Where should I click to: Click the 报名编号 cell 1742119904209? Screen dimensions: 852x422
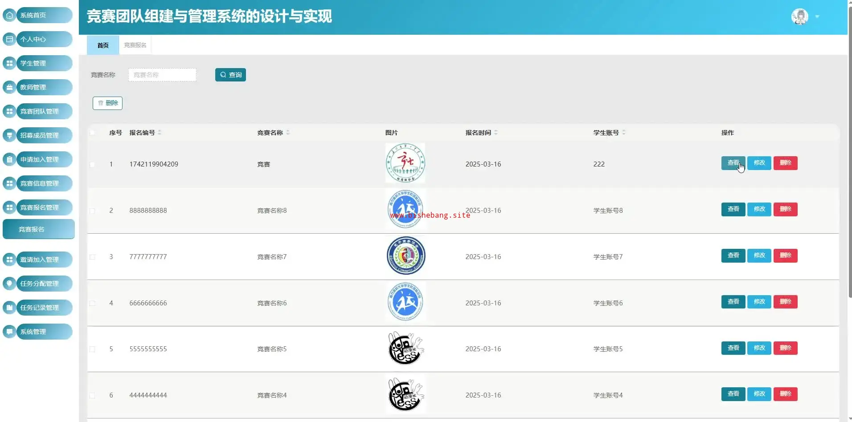point(154,164)
